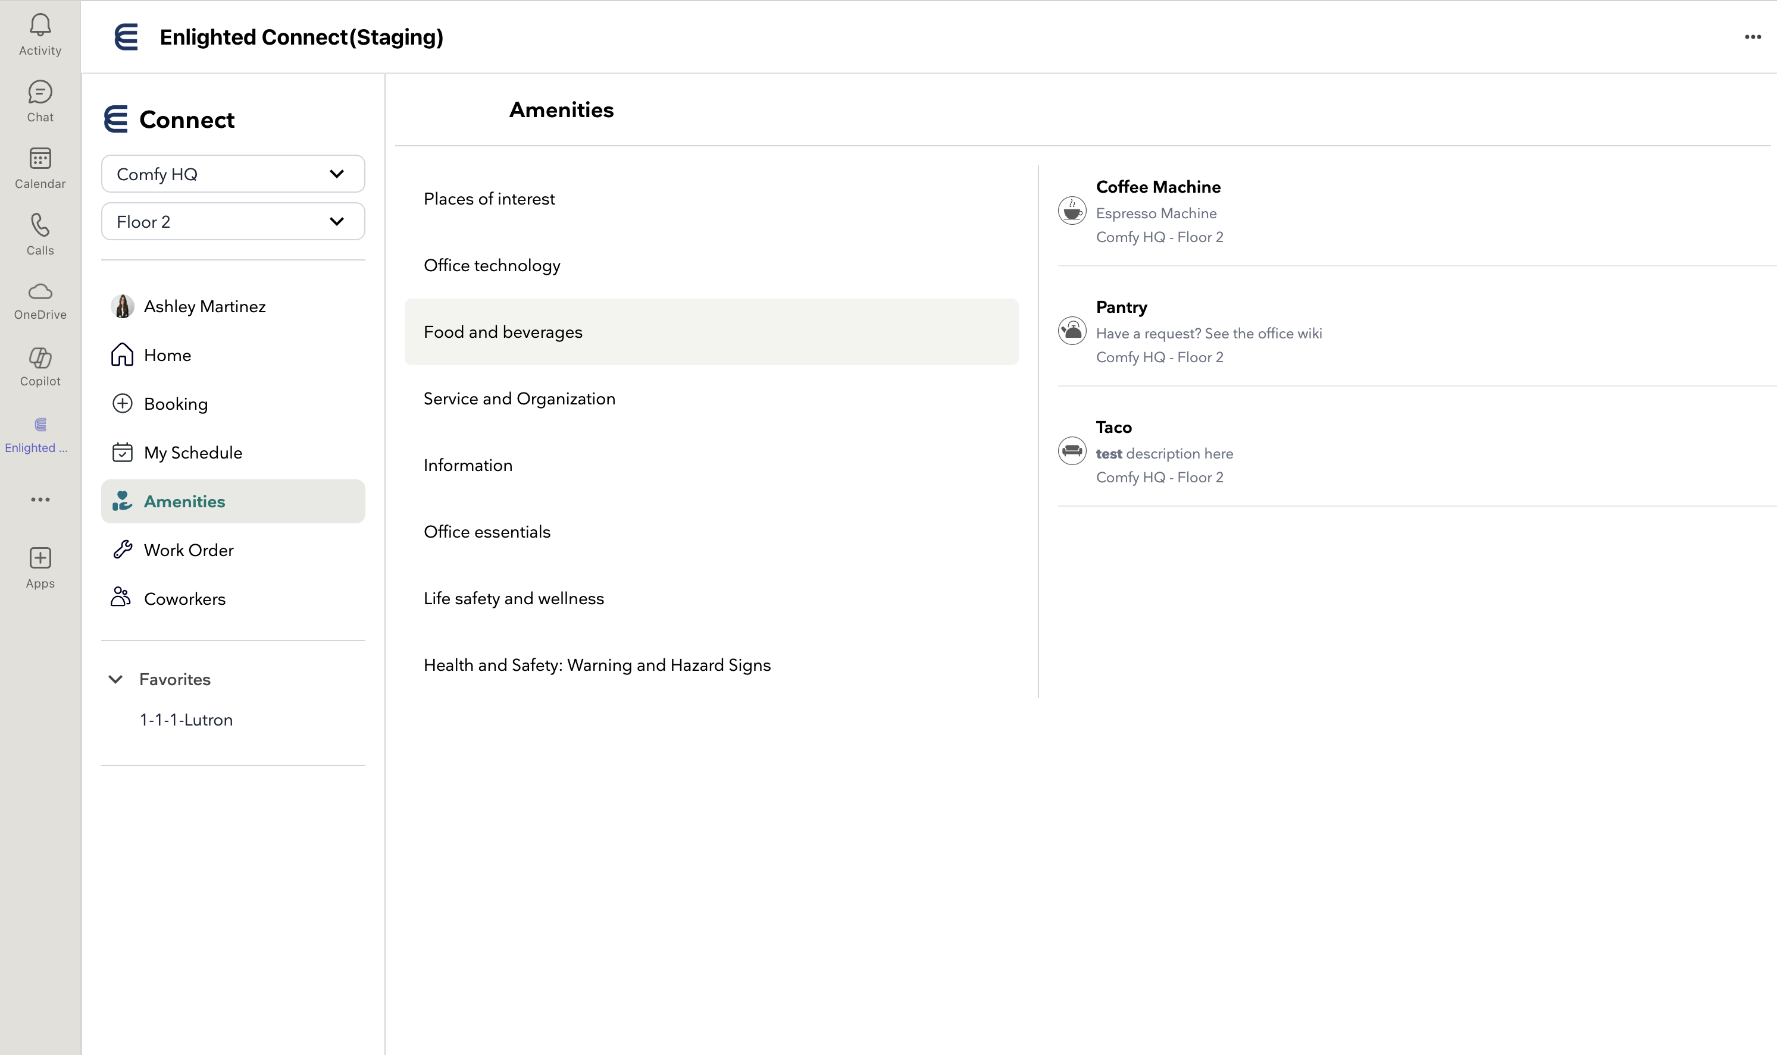Select Office technology category
The width and height of the screenshot is (1777, 1055).
[x=711, y=265]
